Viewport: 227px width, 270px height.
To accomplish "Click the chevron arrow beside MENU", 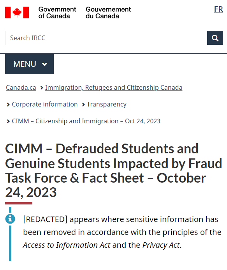I will coord(44,64).
